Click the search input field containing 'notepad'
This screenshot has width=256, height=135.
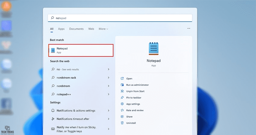point(120,18)
